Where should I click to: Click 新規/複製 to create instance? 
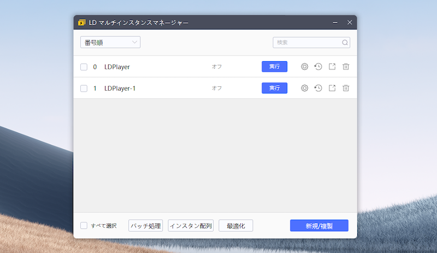[319, 226]
